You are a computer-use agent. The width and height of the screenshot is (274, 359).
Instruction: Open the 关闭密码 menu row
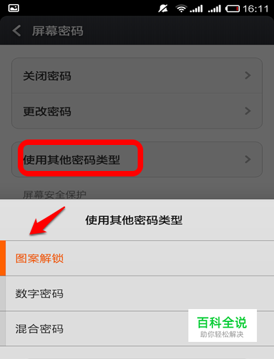point(137,75)
